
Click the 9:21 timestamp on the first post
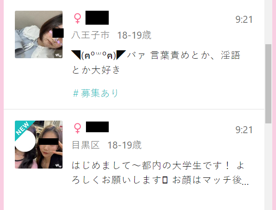coord(244,20)
